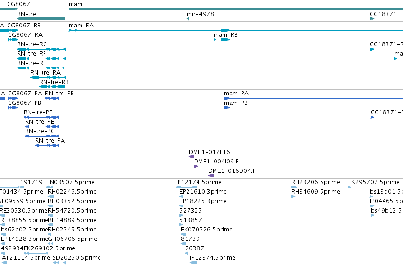Open EST SD20250.5prime
This screenshot has width=403, height=265.
point(77,258)
